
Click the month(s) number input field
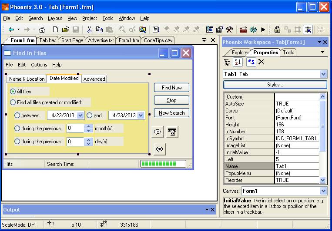tap(75, 128)
